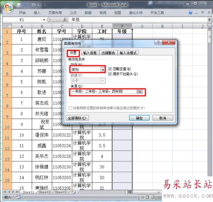The width and height of the screenshot is (213, 202).
Task: Open the 数据 ribbon tab
Action: point(88,13)
